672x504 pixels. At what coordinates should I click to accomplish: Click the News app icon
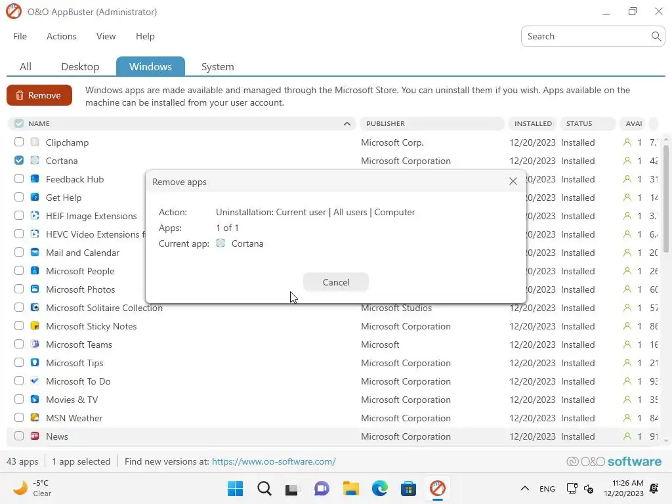(35, 436)
